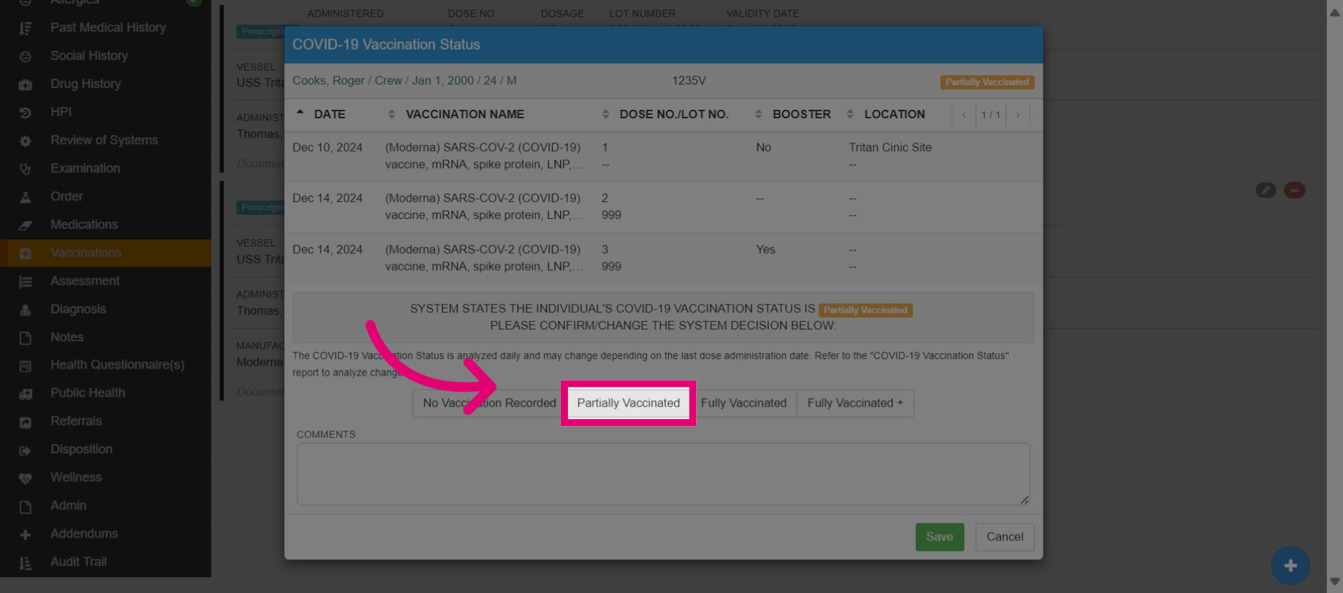
Task: Click page scrollbar down arrow
Action: click(x=1335, y=581)
